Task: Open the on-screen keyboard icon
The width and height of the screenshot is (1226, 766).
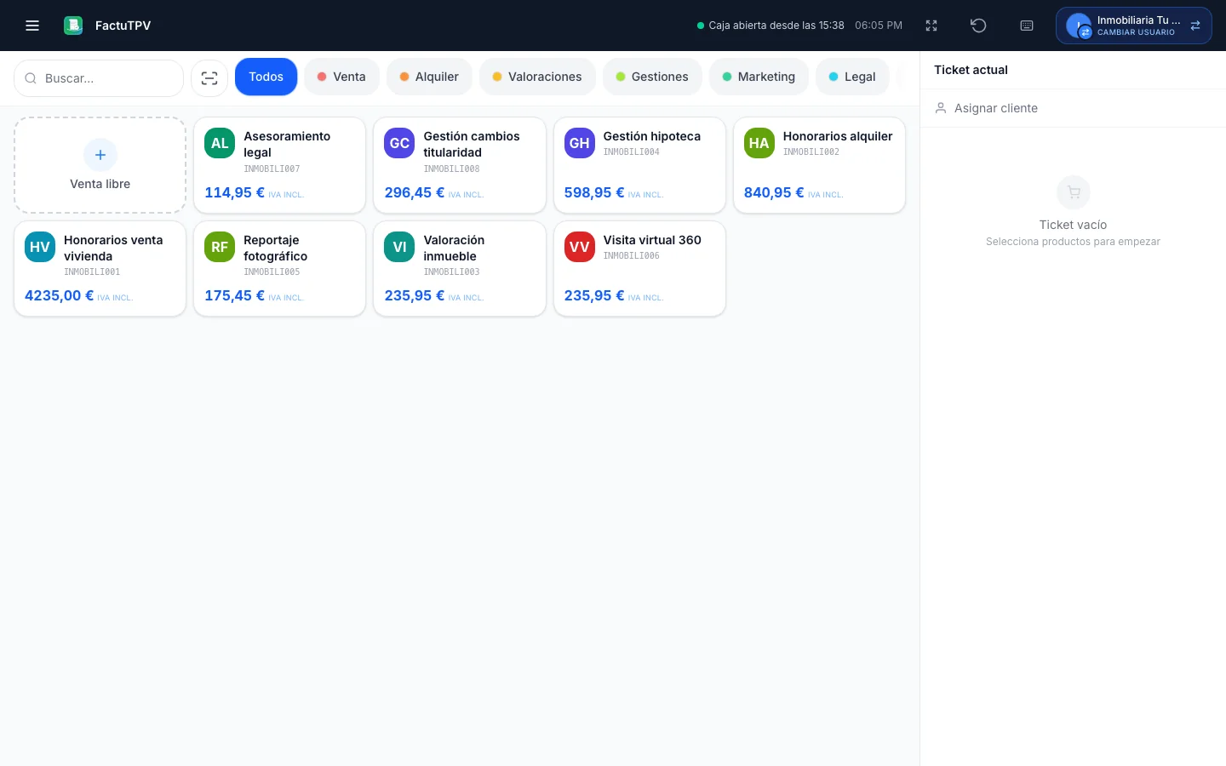Action: click(1027, 26)
